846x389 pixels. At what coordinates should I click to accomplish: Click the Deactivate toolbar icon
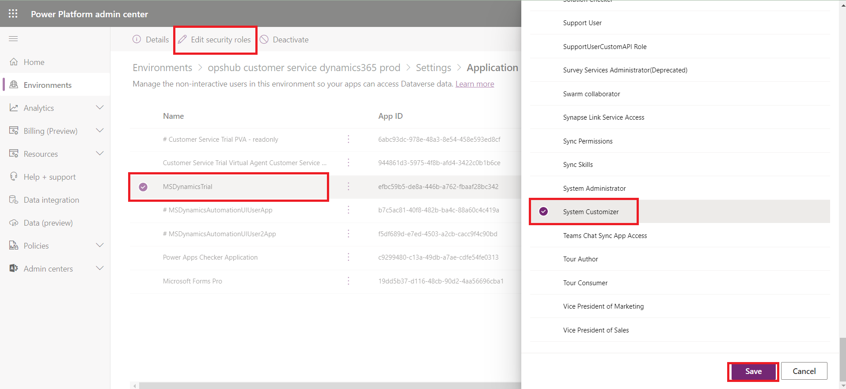pyautogui.click(x=264, y=39)
